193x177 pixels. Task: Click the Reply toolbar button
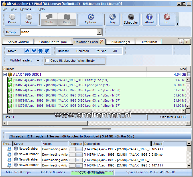tap(67, 19)
